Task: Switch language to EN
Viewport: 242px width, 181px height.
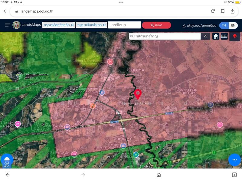Action: 233,25
